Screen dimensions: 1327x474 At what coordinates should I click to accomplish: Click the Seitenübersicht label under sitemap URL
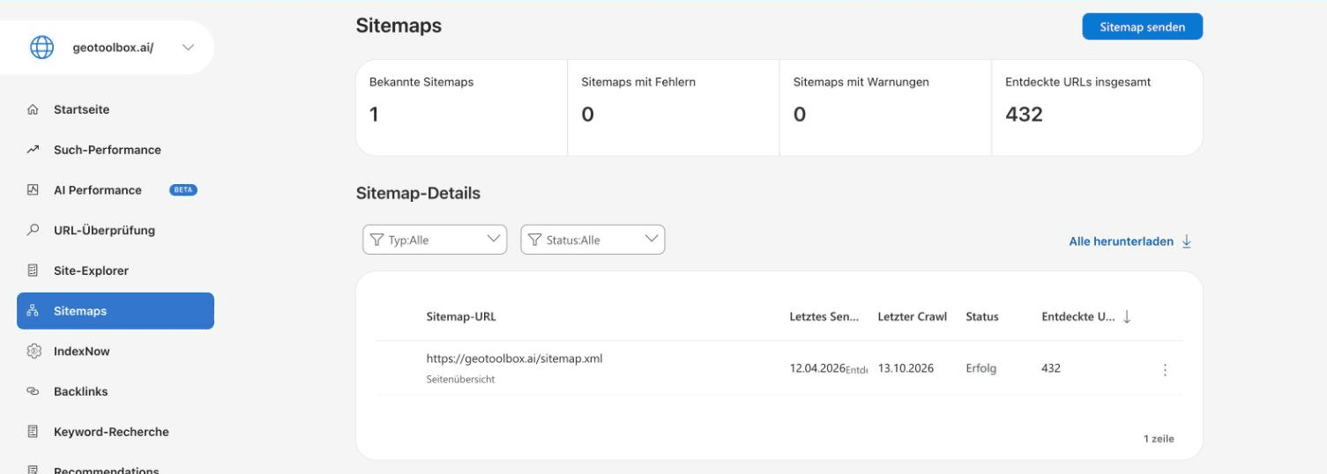pyautogui.click(x=460, y=380)
